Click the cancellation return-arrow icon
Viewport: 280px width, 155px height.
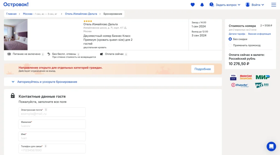pos(49,54)
